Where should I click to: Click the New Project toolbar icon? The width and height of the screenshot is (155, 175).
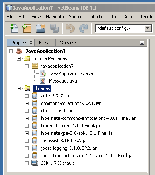[27, 29]
